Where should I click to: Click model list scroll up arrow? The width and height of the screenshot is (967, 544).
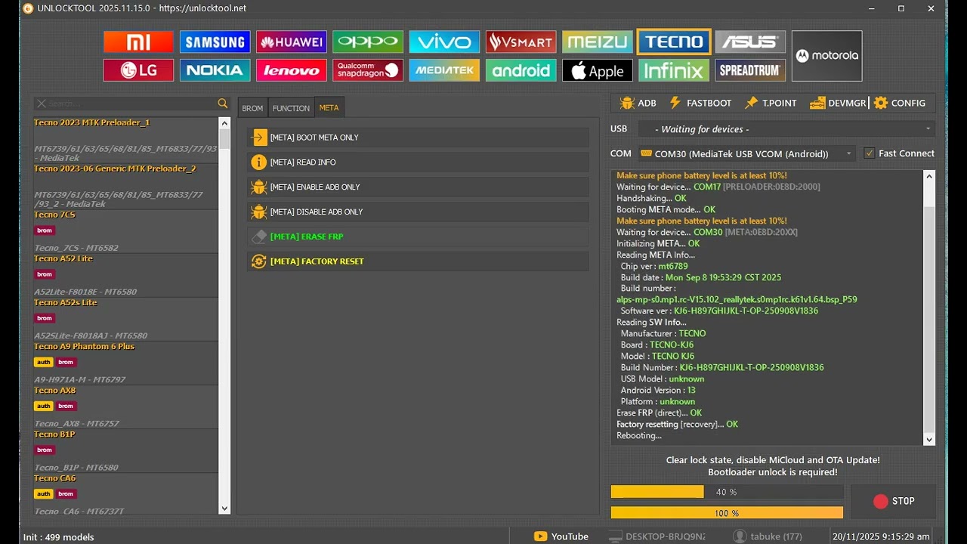click(x=224, y=122)
